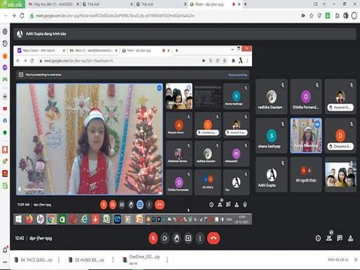The width and height of the screenshot is (360, 270).
Task: Open the browser profile avatar
Action: point(346,15)
